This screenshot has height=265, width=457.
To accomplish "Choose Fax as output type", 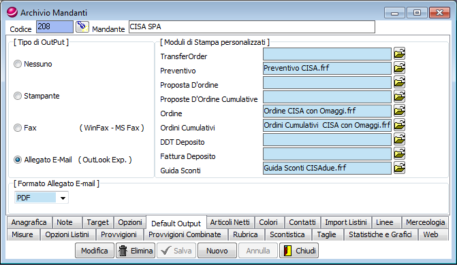I will click(x=18, y=128).
